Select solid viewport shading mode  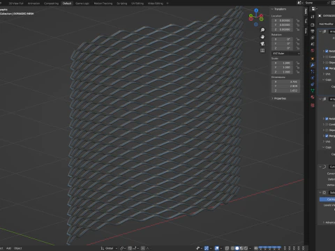coord(237,248)
